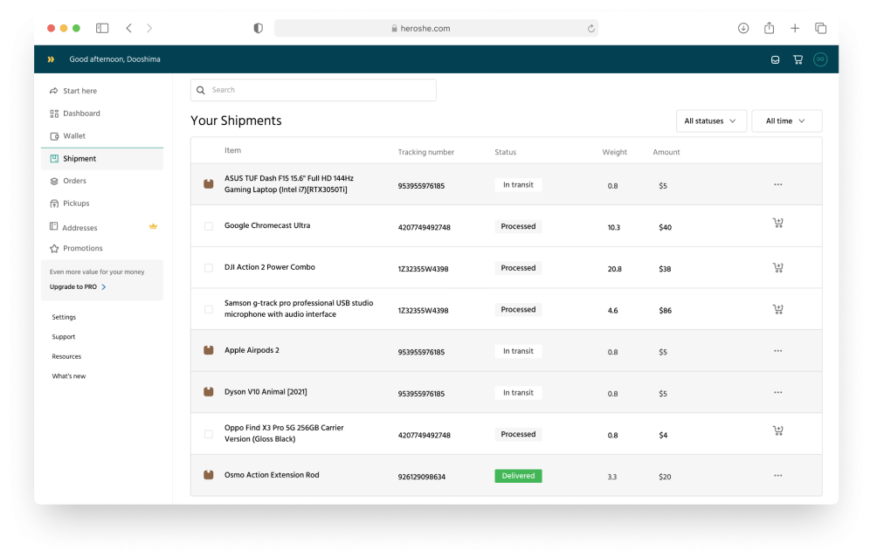The height and width of the screenshot is (558, 870).
Task: Go forward with the browser forward arrow
Action: (149, 28)
